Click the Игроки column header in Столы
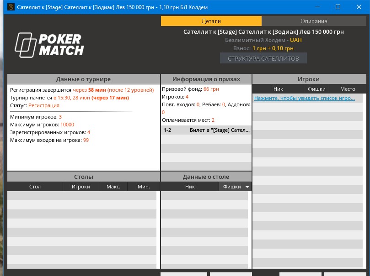Viewport: 370px width, 276px height. coord(80,187)
